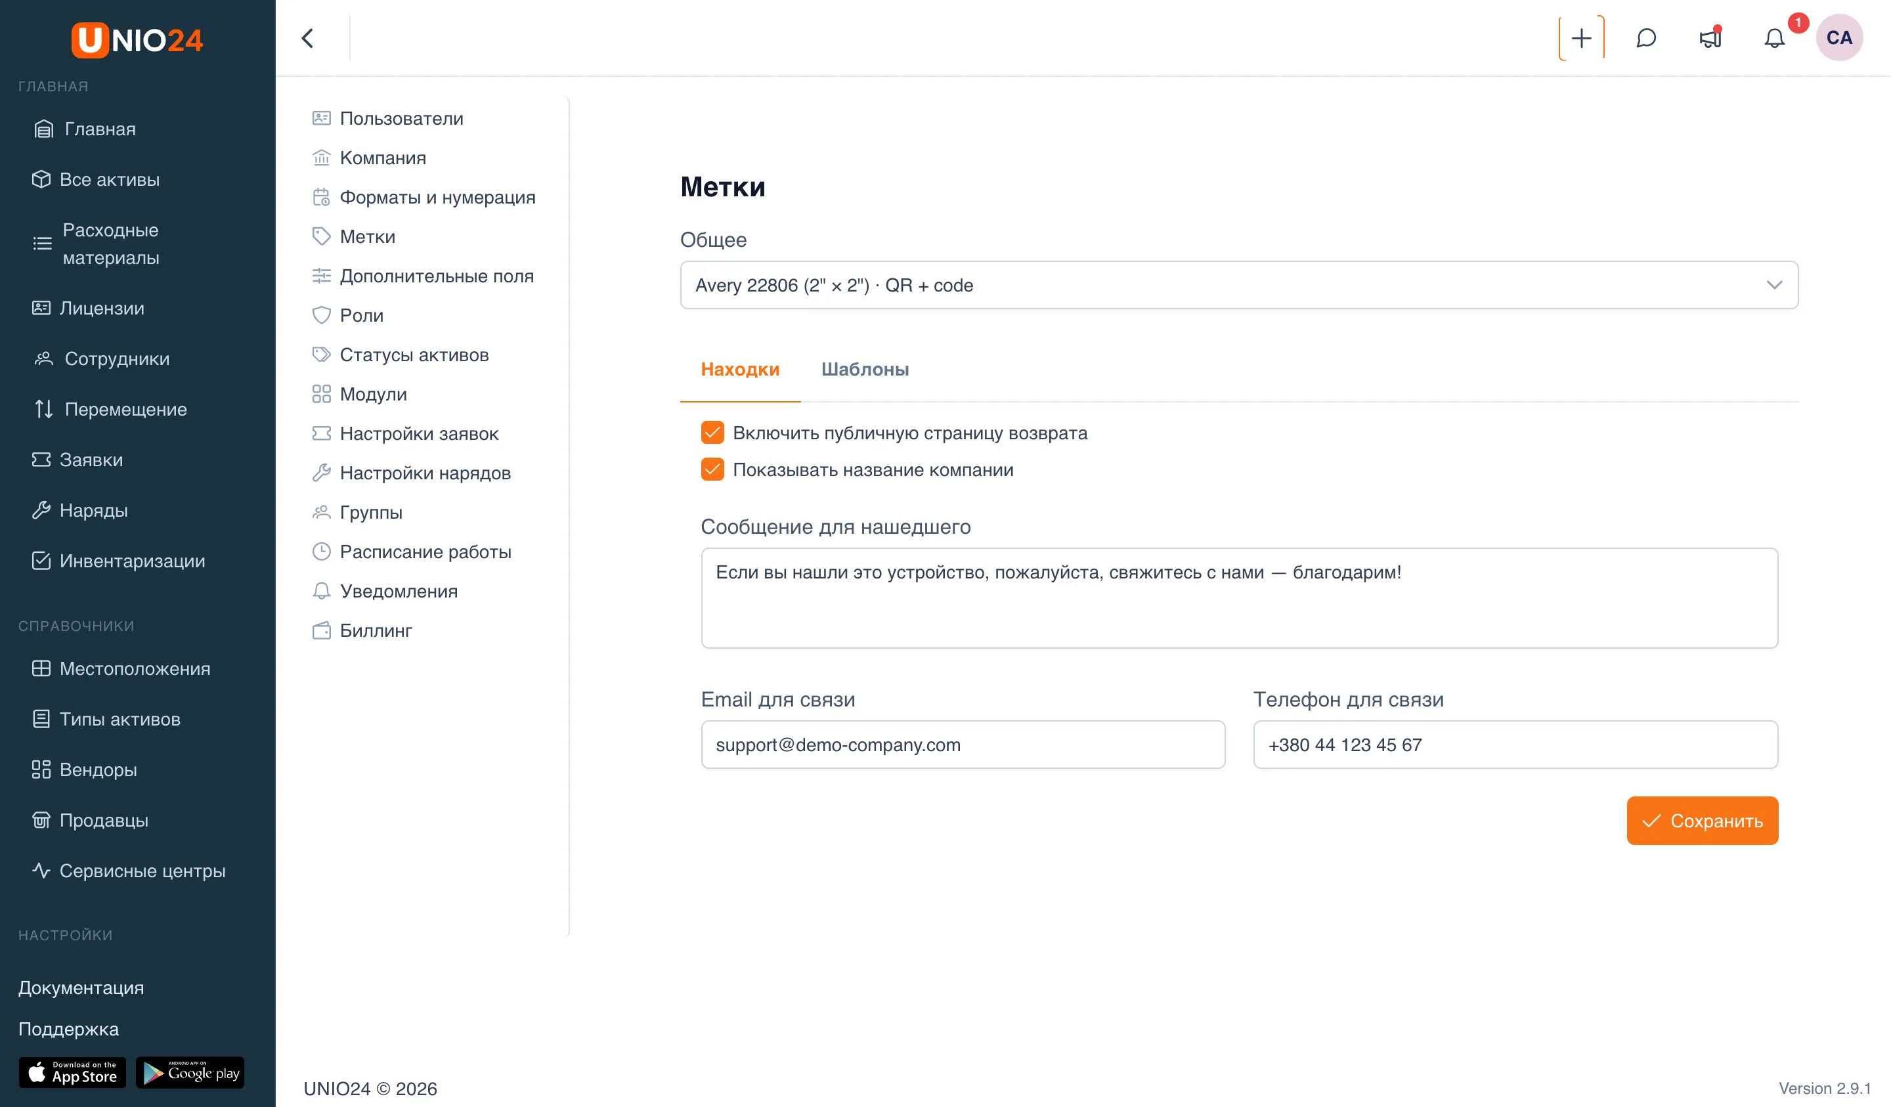This screenshot has height=1107, width=1891.
Task: Click the CA user avatar
Action: coord(1838,38)
